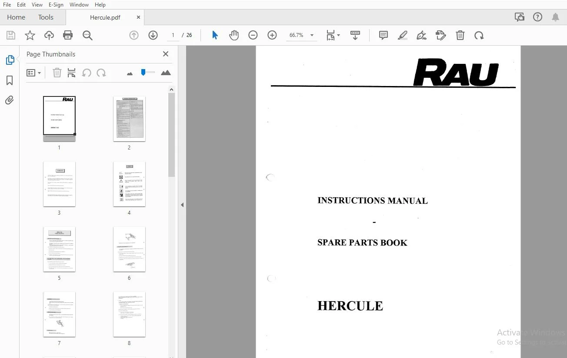Select the Hercule.pdf document tab
The height and width of the screenshot is (358, 567).
tap(105, 17)
